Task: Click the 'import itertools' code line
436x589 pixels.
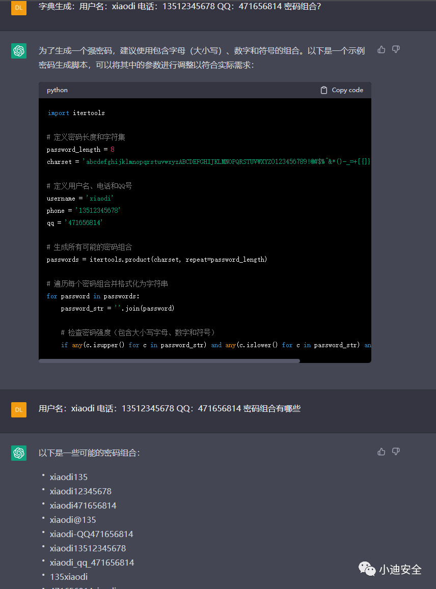Action: pyautogui.click(x=76, y=113)
